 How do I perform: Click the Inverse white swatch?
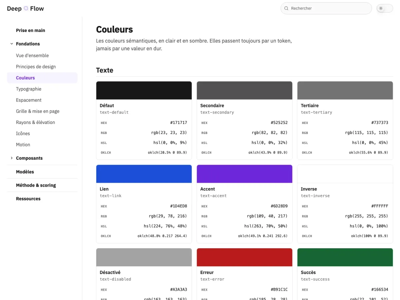[x=345, y=174]
